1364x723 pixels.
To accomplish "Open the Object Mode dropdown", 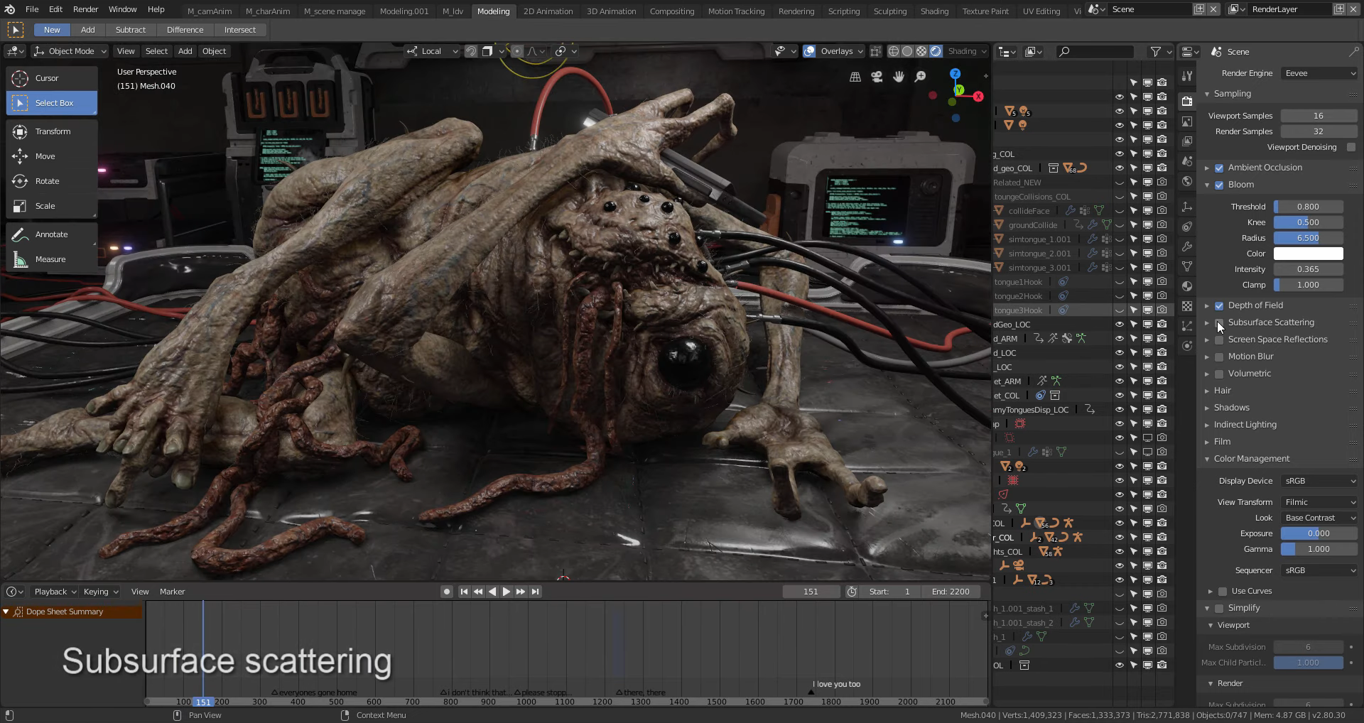I will tap(70, 51).
